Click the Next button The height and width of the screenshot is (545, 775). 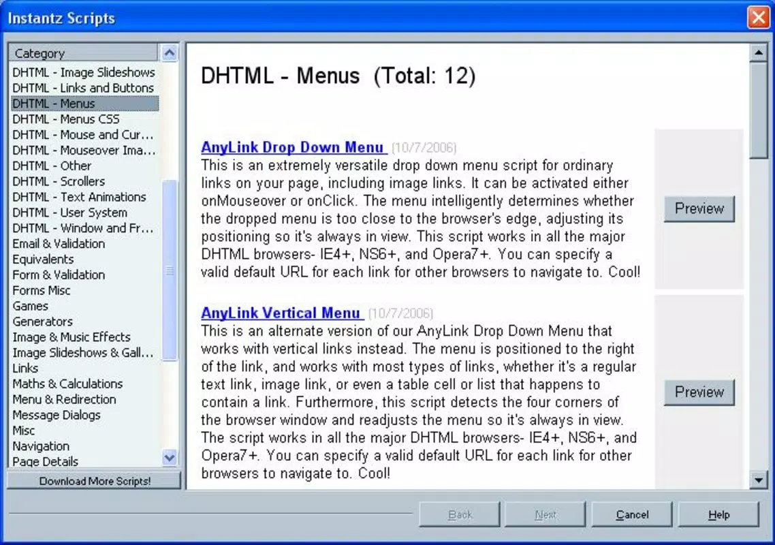point(545,515)
